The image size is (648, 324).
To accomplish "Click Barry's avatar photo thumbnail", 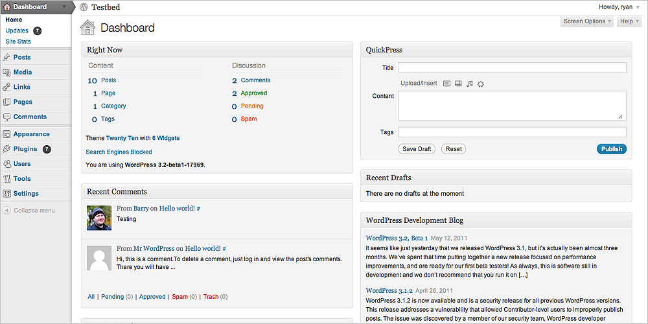I will [99, 218].
